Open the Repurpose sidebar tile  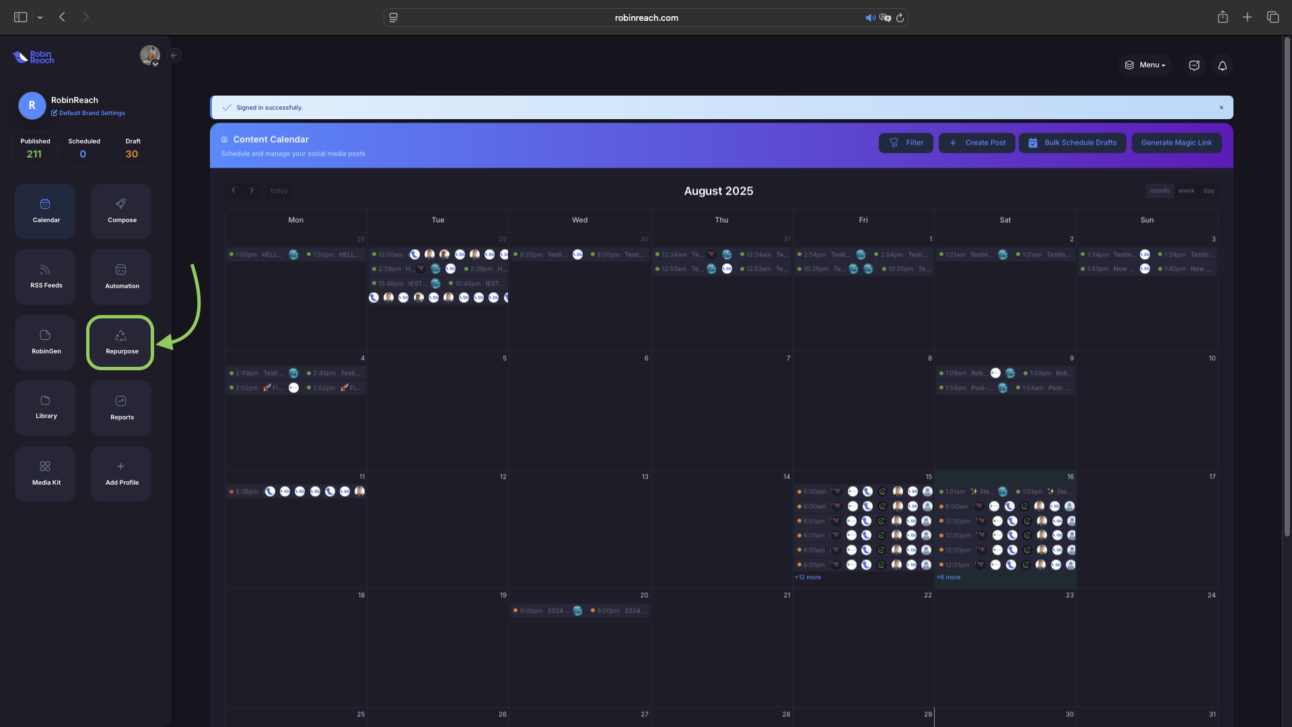coord(120,342)
